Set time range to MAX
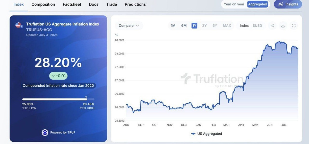This screenshot has width=309, height=144. click(x=227, y=25)
